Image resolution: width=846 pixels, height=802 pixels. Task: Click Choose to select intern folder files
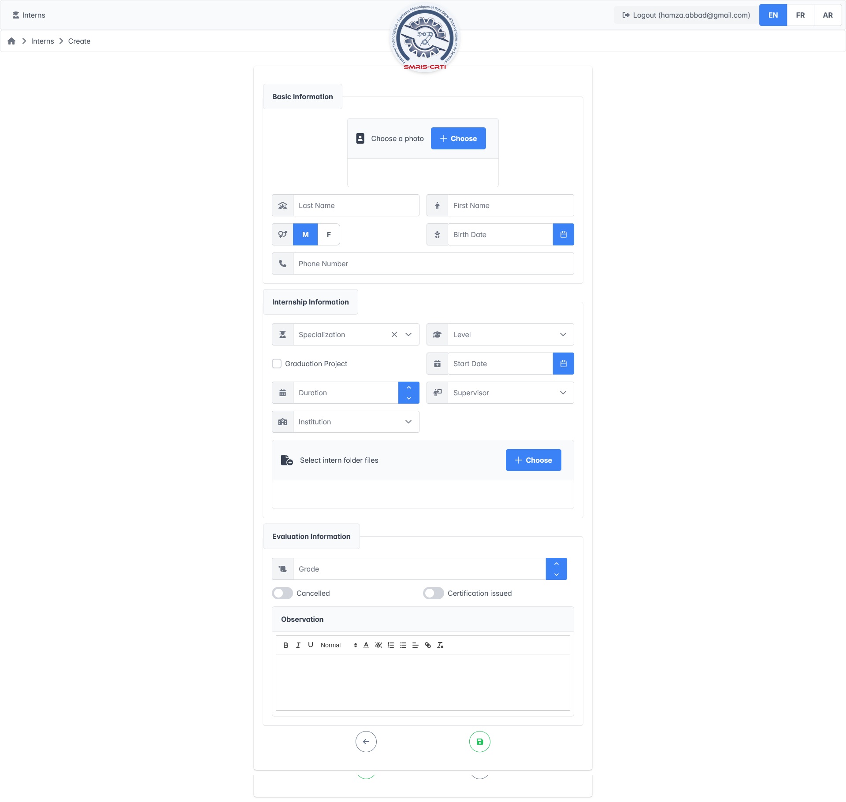[533, 460]
